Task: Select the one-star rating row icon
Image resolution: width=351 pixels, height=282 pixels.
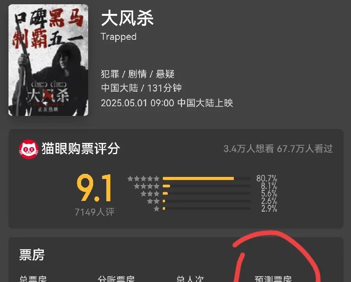Action: [157, 209]
